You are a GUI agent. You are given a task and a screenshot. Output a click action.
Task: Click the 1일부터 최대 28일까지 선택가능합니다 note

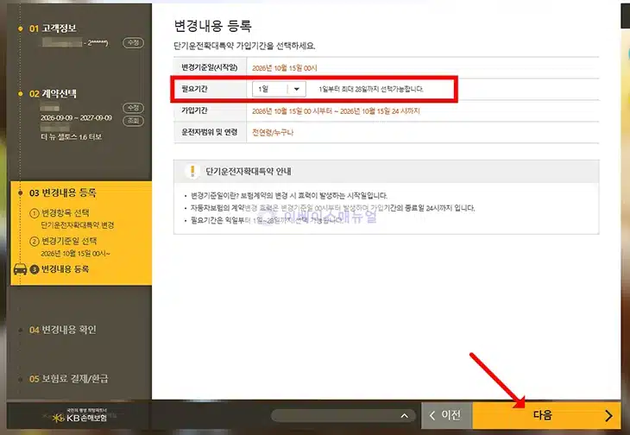pyautogui.click(x=371, y=89)
